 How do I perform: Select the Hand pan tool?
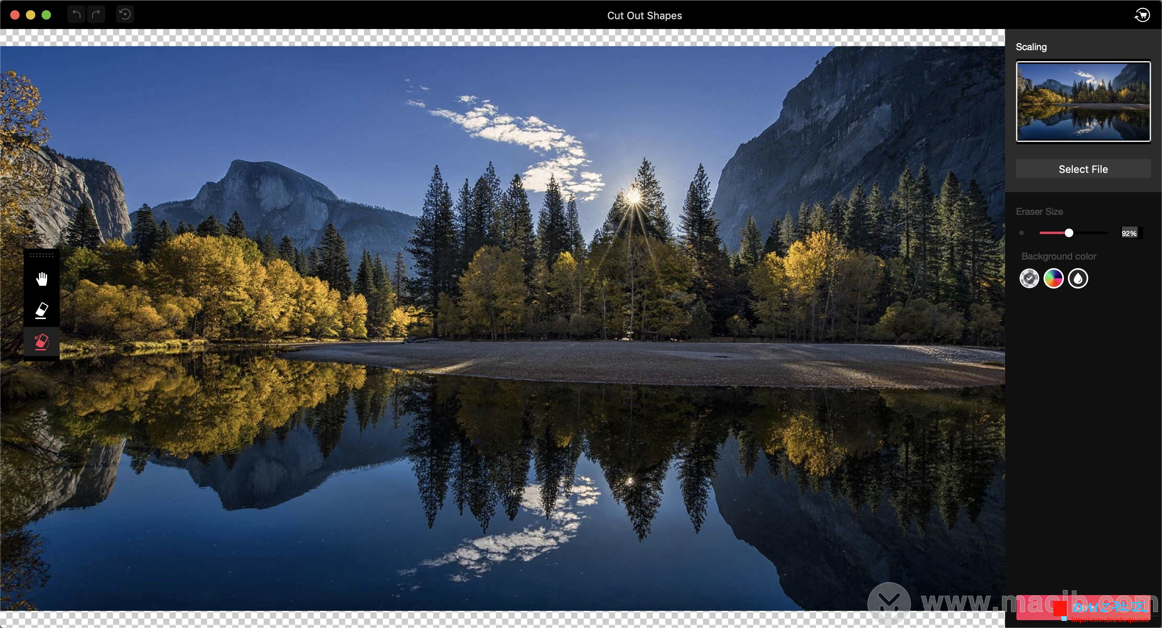tap(42, 279)
